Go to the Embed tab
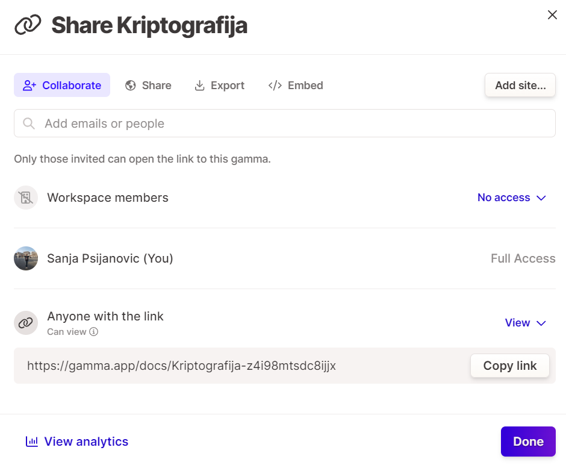The width and height of the screenshot is (566, 465). point(296,86)
